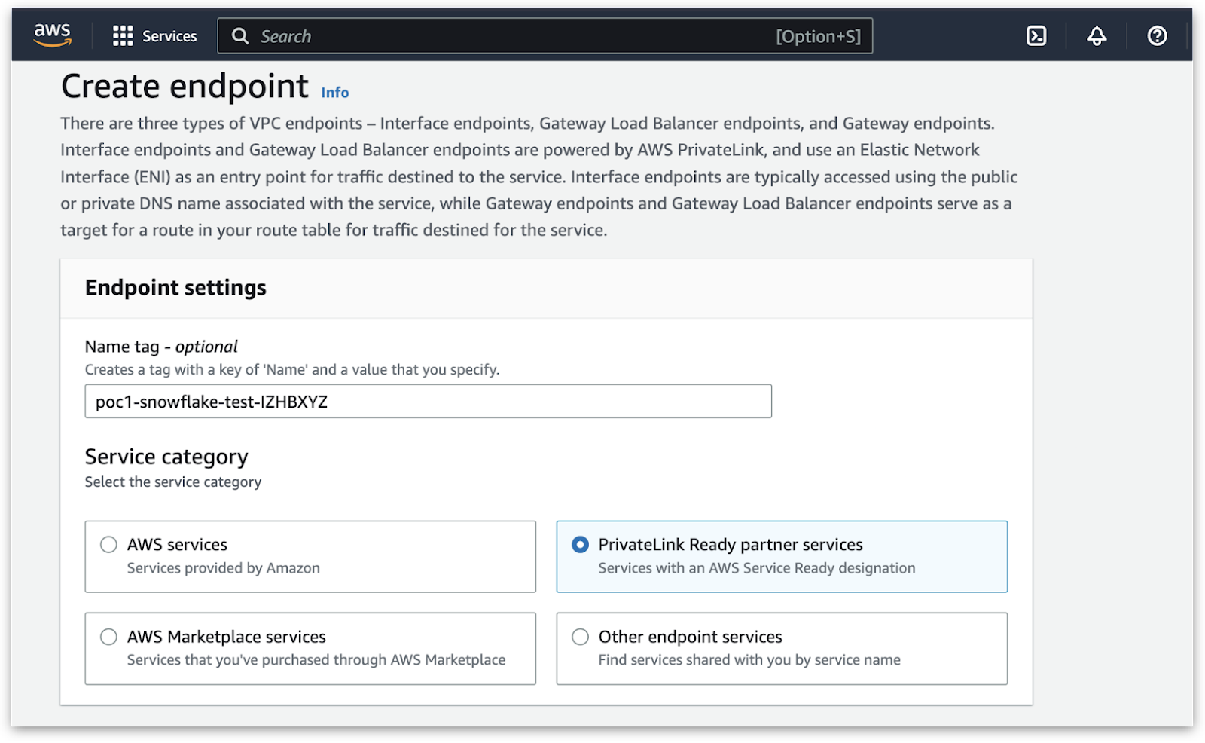This screenshot has width=1205, height=743.
Task: Open the help question mark icon
Action: coord(1157,36)
